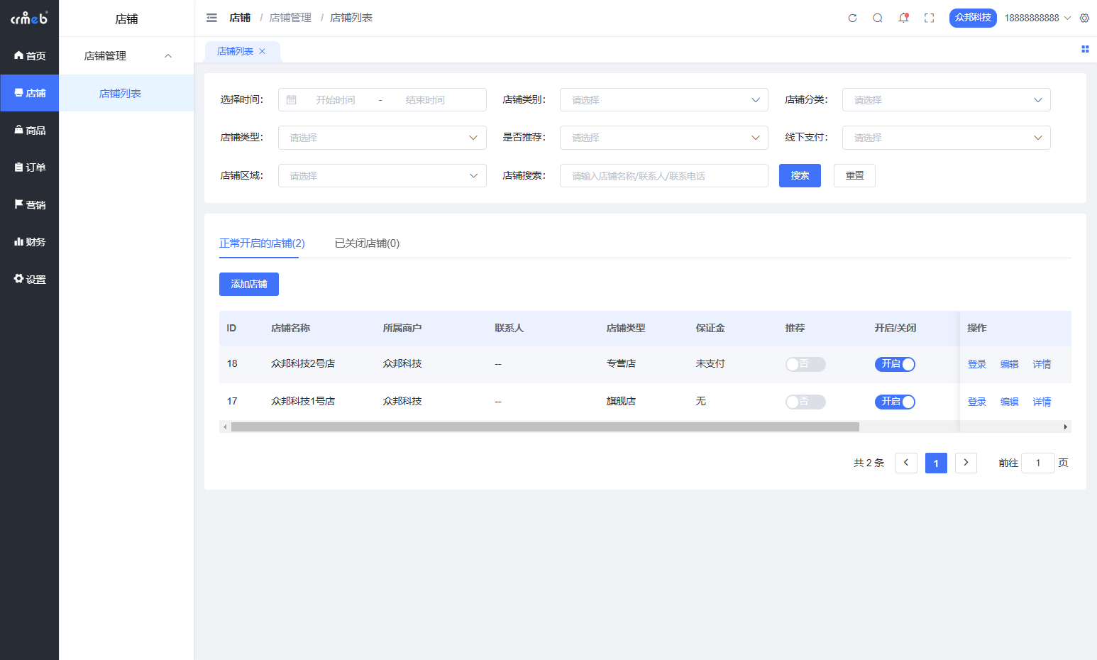1097x660 pixels.
Task: Open the 店铺类别 dropdown
Action: 663,100
